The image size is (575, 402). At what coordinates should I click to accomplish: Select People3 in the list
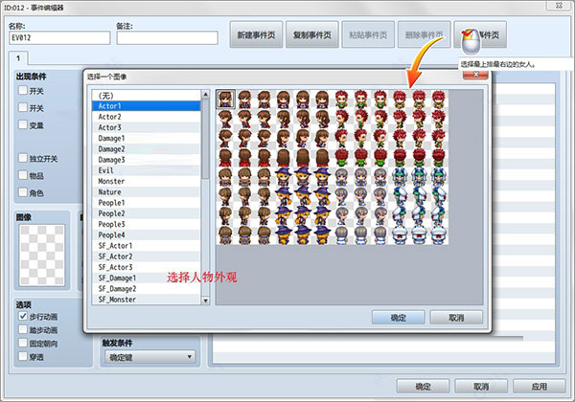click(x=147, y=224)
